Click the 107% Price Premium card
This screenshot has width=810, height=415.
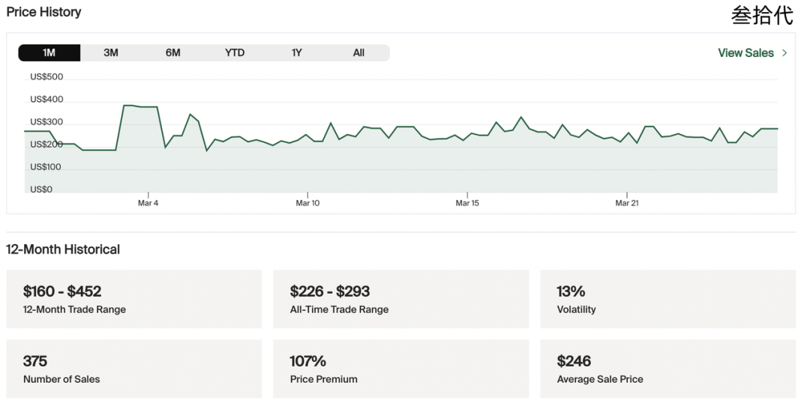point(401,369)
